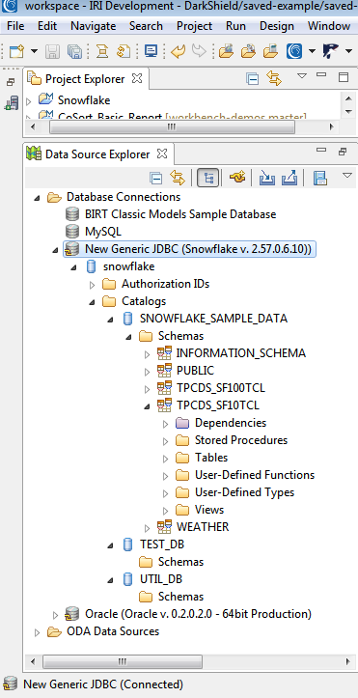Open Data Source Explorer view menu triangle
This screenshot has width=358, height=698.
pyautogui.click(x=347, y=176)
